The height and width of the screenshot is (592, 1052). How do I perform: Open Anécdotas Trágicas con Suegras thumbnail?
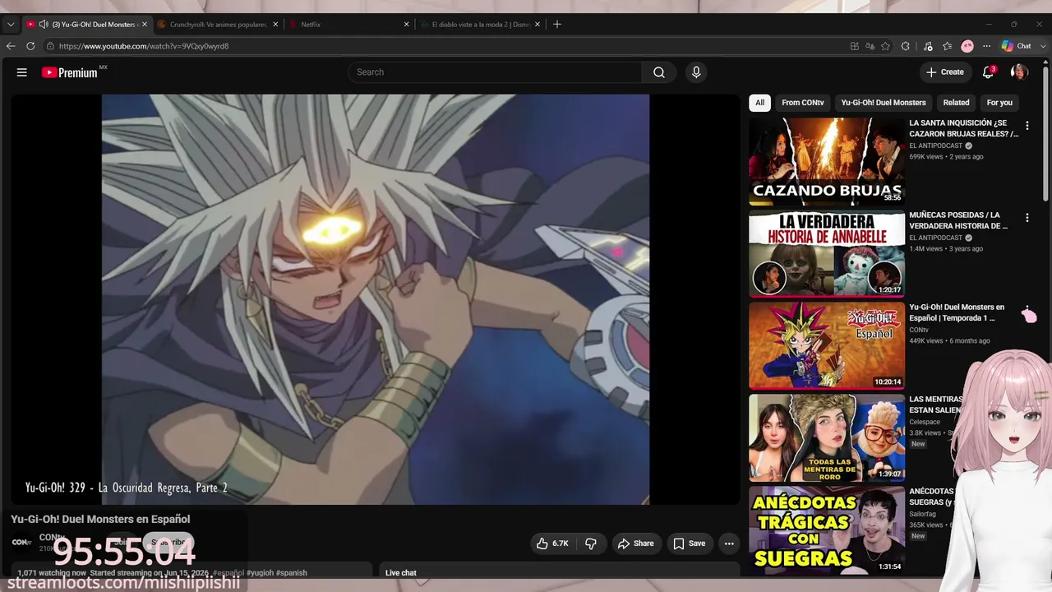(x=827, y=529)
